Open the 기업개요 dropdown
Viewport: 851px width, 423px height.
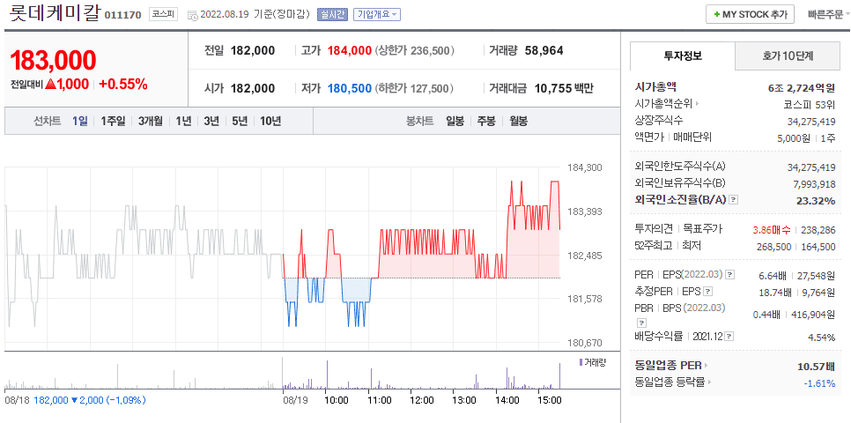[377, 15]
